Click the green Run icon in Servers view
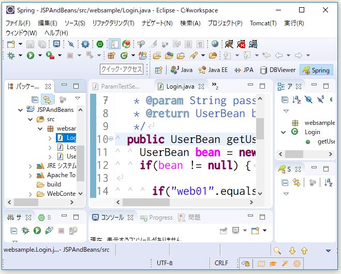Screen dimensions: 341x274 click(x=37, y=230)
